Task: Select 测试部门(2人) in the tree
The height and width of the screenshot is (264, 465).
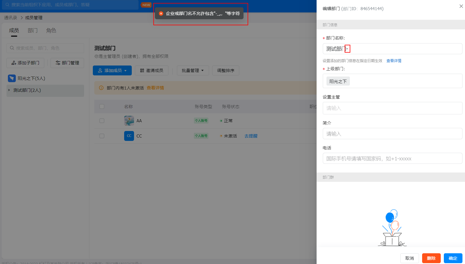Action: (45, 90)
